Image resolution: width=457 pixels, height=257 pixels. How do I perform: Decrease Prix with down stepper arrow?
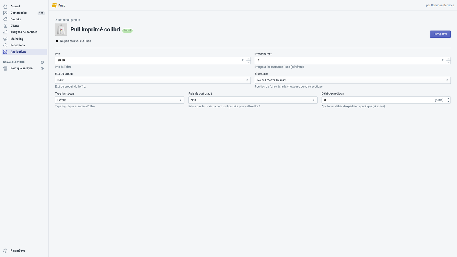tap(248, 62)
